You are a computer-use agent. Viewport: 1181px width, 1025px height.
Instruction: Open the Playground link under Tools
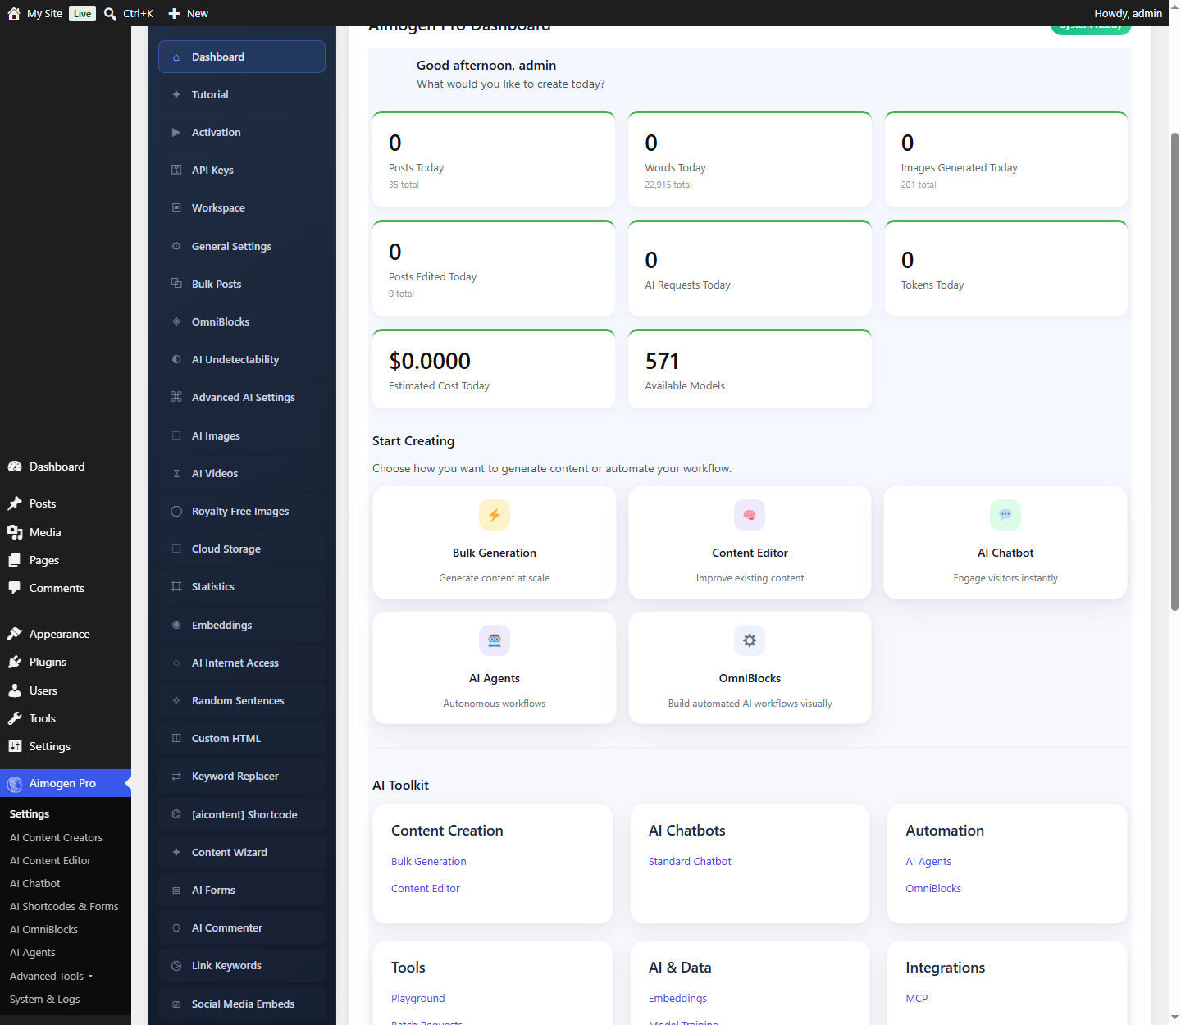point(417,998)
